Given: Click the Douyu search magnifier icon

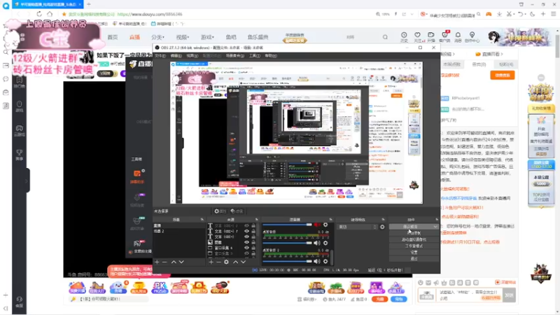Looking at the screenshot, I should [385, 37].
